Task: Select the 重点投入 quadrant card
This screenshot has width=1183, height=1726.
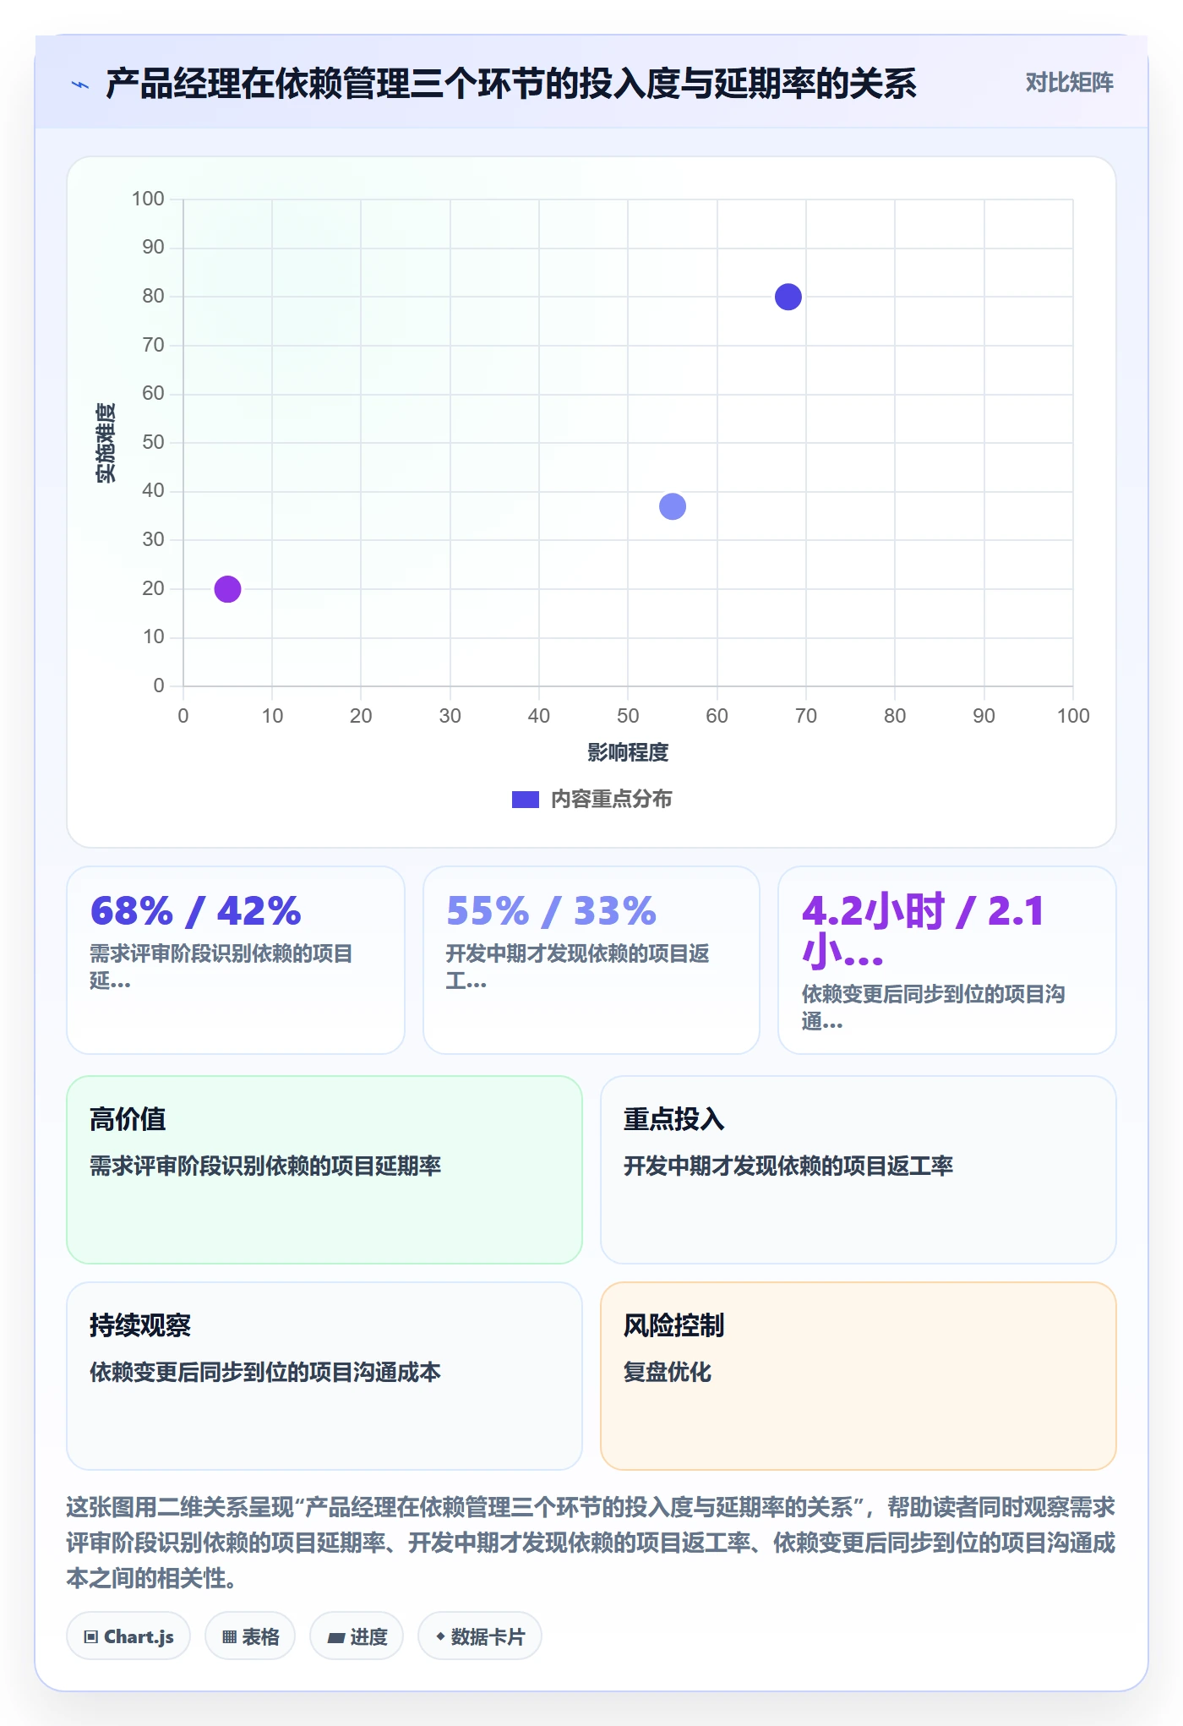Action: coord(859,1170)
